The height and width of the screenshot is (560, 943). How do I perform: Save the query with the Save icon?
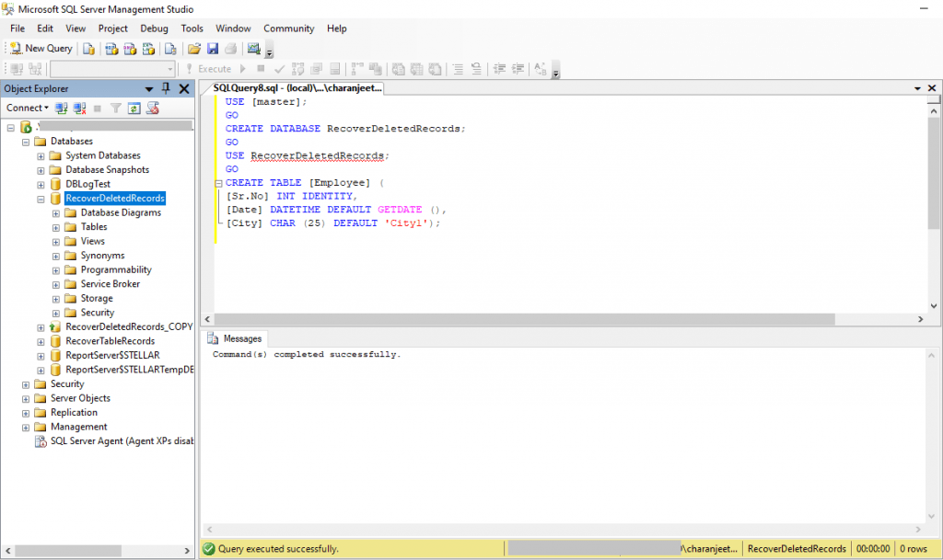click(x=214, y=48)
